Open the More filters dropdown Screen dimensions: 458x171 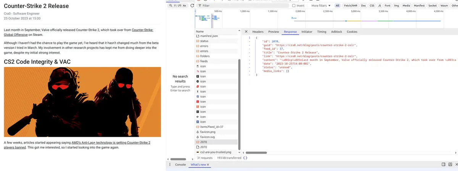321,6
